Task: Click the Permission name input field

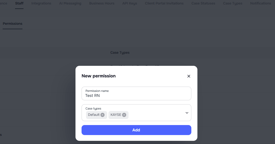Action: (x=136, y=96)
